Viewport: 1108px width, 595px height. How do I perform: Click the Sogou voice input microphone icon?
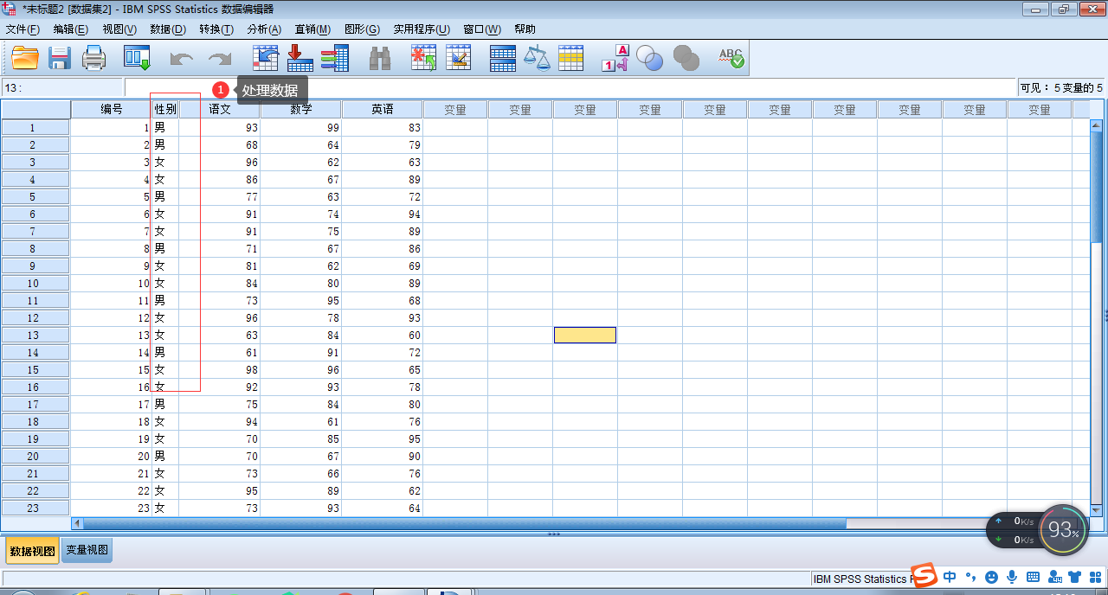[1012, 577]
